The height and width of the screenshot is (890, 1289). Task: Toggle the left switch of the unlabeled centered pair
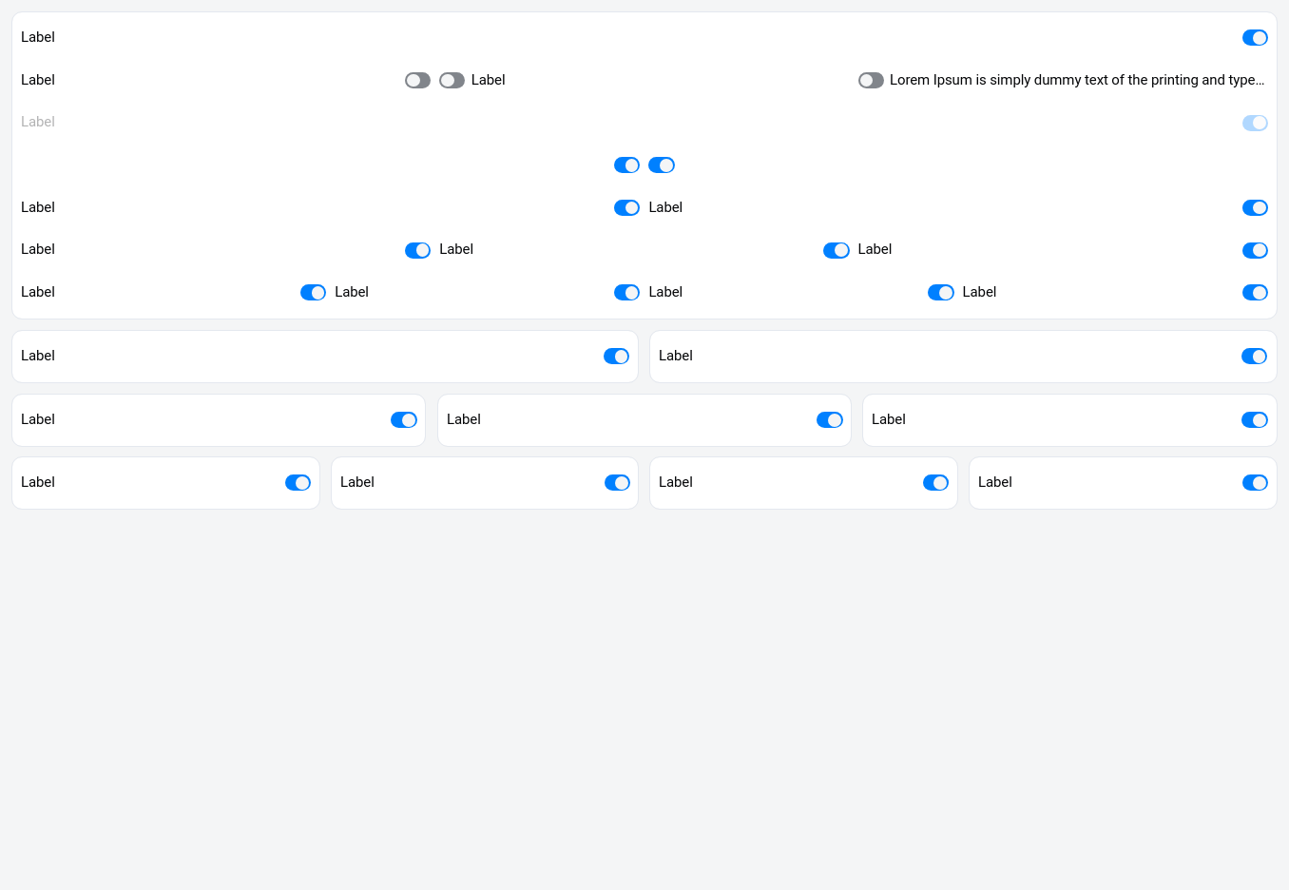[x=626, y=165]
